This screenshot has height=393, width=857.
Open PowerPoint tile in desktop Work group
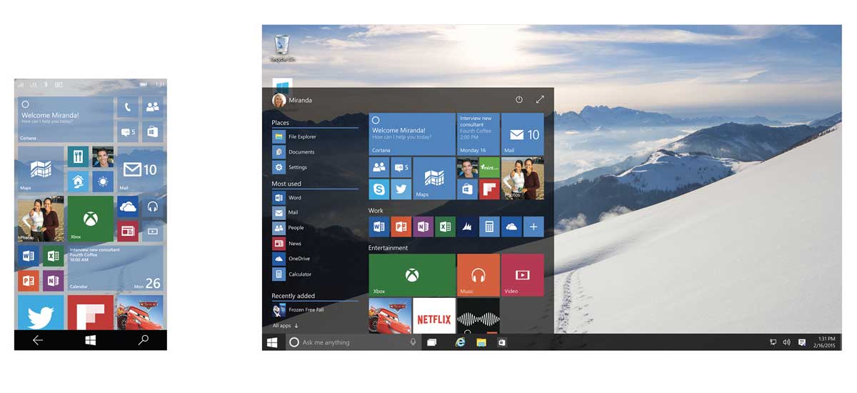point(401,227)
